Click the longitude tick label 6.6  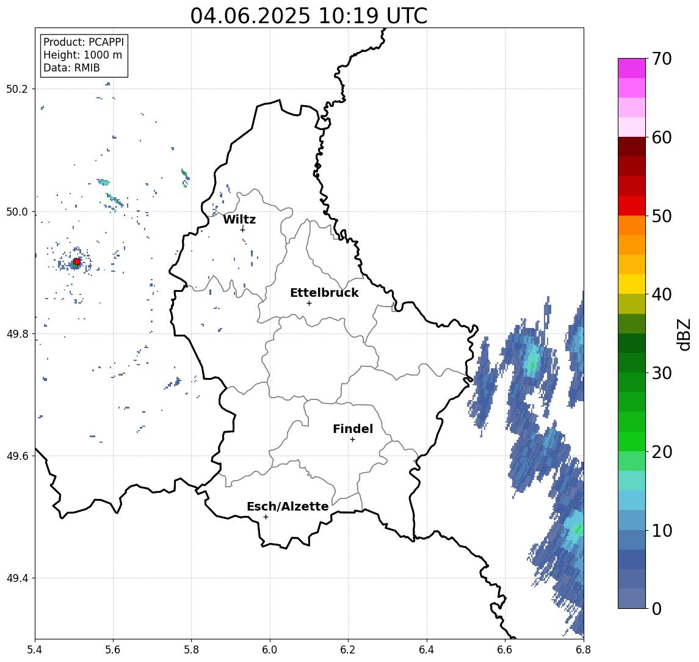[505, 650]
